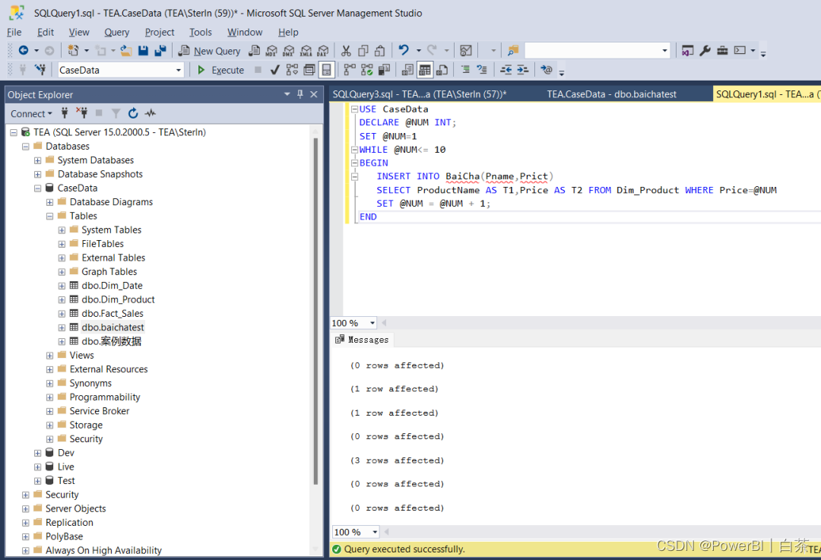
Task: Toggle IntelliSense Enabled button
Action: point(326,70)
